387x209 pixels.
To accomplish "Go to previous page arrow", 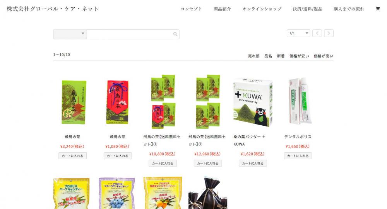I will (x=317, y=33).
